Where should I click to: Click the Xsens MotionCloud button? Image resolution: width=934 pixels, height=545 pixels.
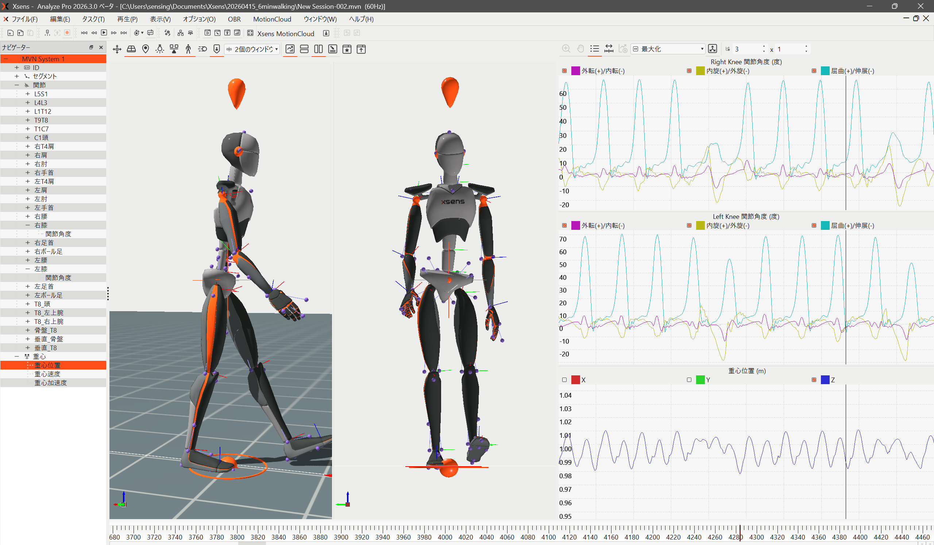pyautogui.click(x=286, y=34)
